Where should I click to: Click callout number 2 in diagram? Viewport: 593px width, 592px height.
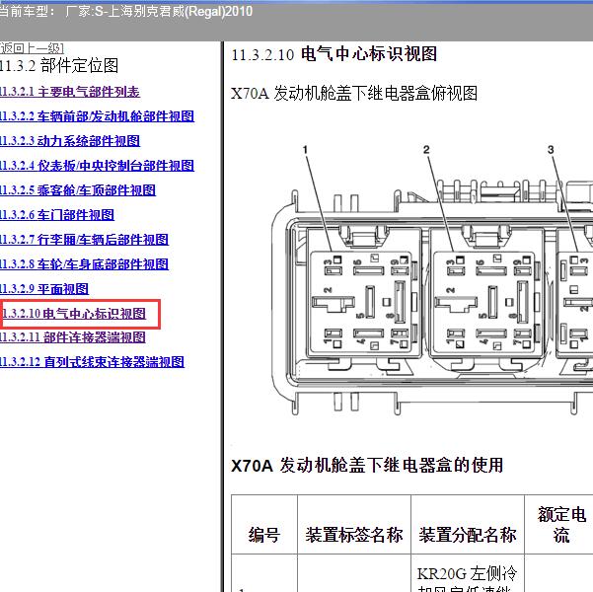pyautogui.click(x=426, y=150)
